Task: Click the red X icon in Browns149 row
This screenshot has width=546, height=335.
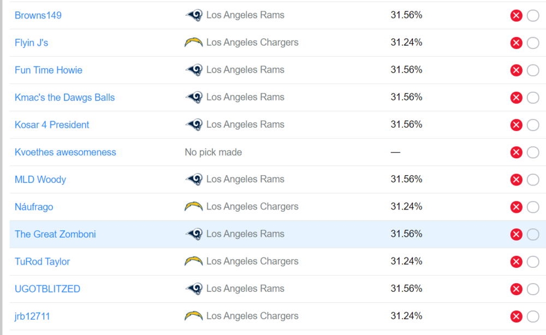Action: pyautogui.click(x=516, y=16)
